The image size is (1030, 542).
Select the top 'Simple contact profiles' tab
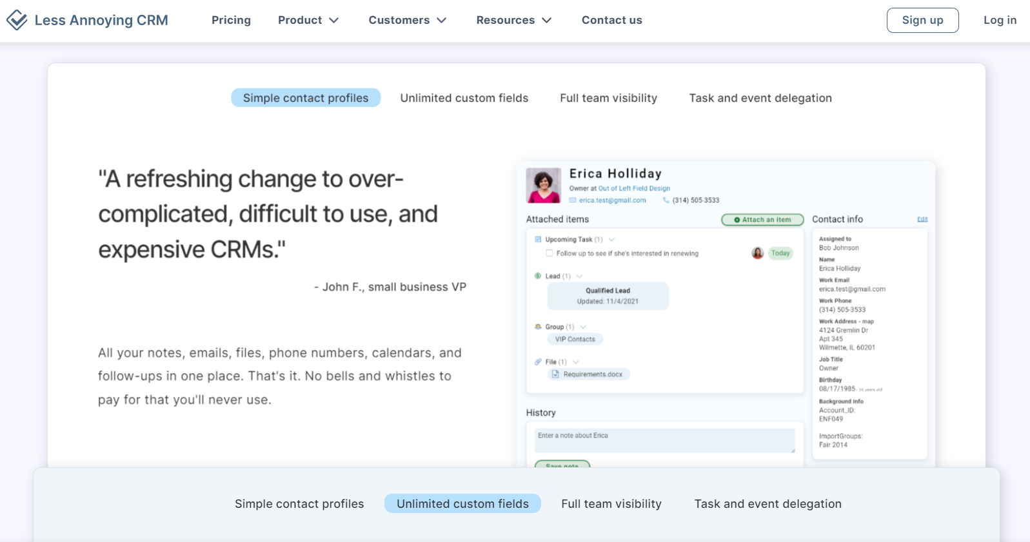pos(306,98)
